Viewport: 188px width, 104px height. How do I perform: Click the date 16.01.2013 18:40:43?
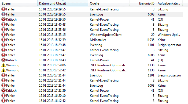click(52, 25)
